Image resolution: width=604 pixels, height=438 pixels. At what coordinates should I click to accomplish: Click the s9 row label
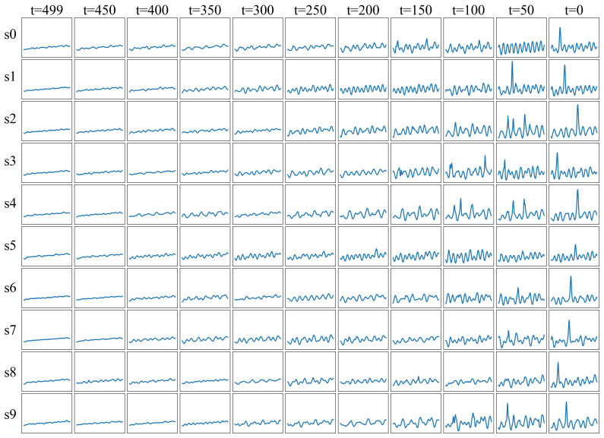click(x=11, y=414)
